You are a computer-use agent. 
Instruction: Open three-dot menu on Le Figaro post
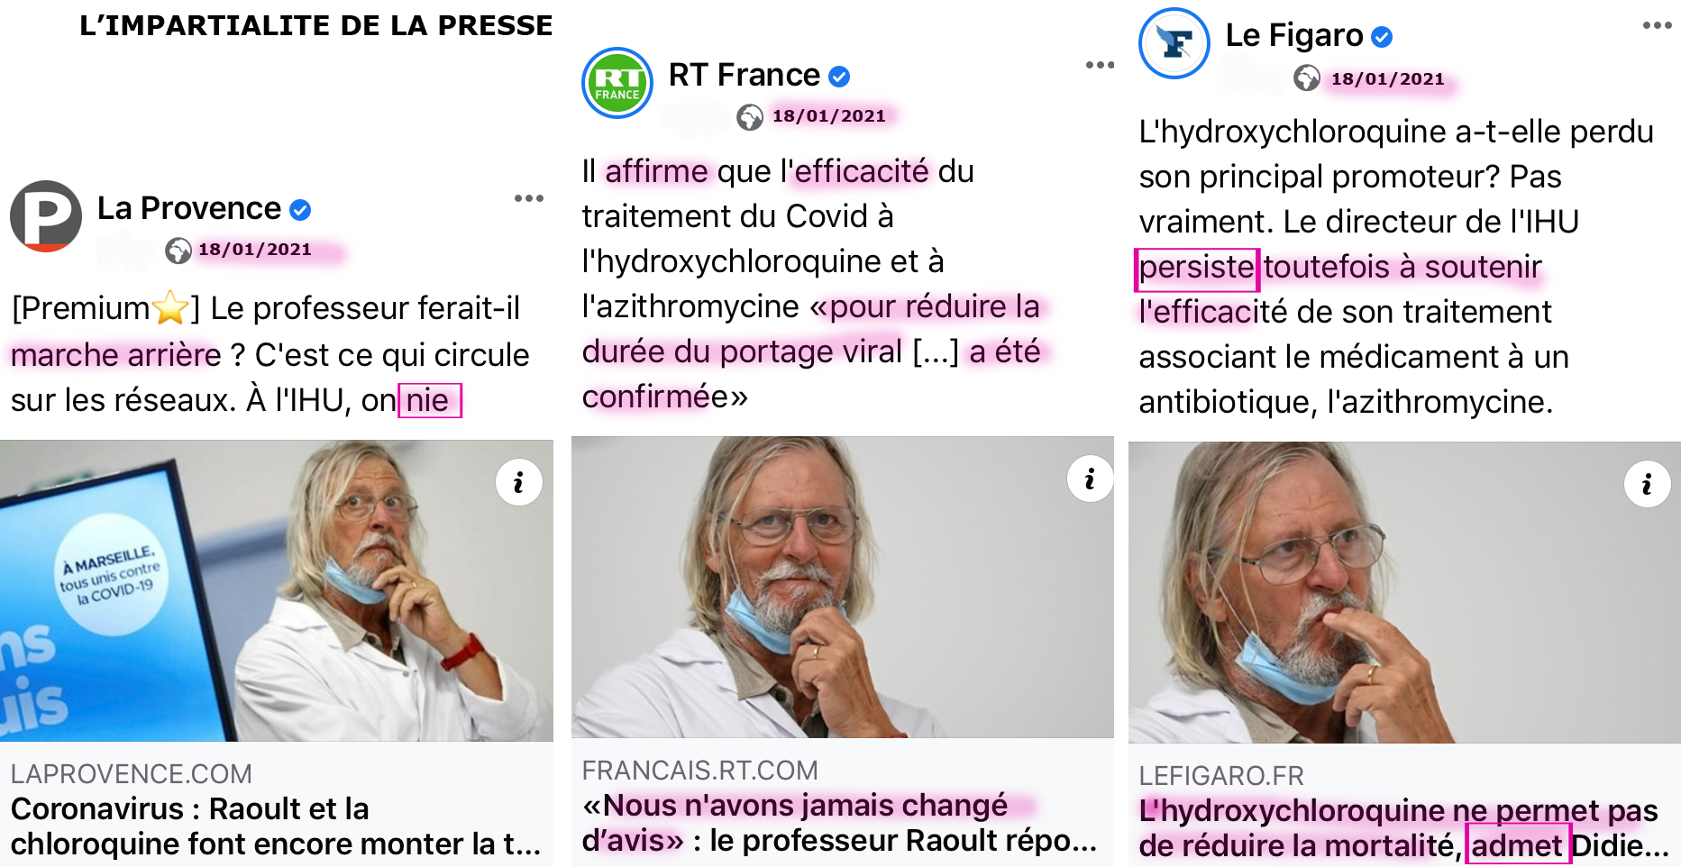(1657, 25)
